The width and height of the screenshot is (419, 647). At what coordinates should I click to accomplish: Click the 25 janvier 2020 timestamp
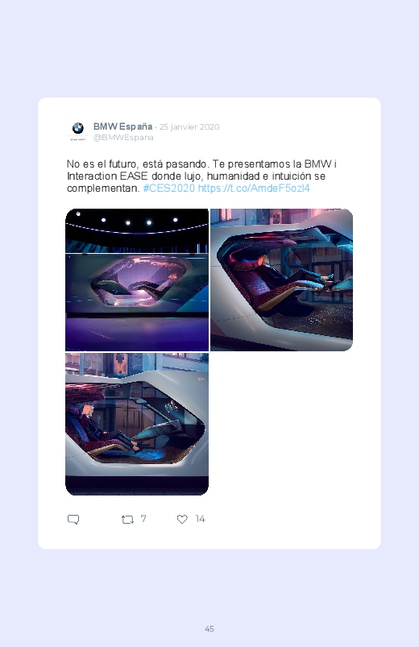[x=189, y=126]
